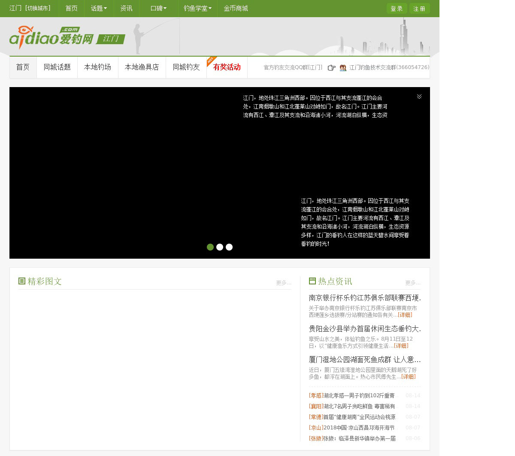Open 更多 link in 热点资讯

click(412, 283)
